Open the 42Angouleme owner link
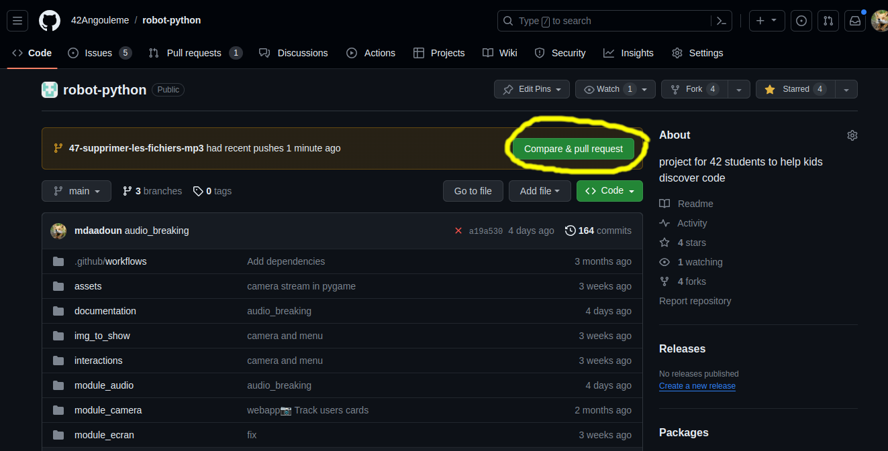 (99, 20)
